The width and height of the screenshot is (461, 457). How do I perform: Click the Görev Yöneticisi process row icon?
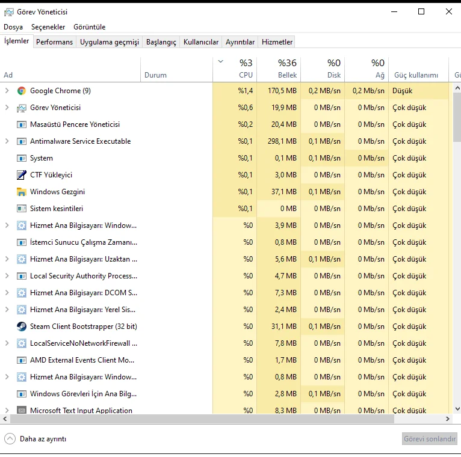[x=22, y=108]
